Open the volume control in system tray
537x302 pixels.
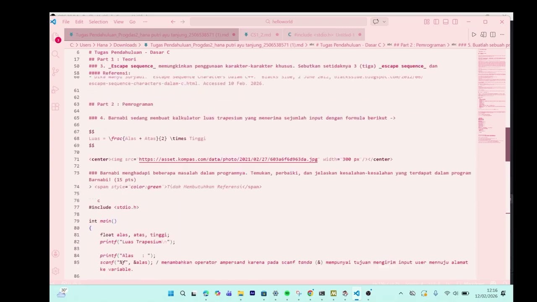pos(456,294)
